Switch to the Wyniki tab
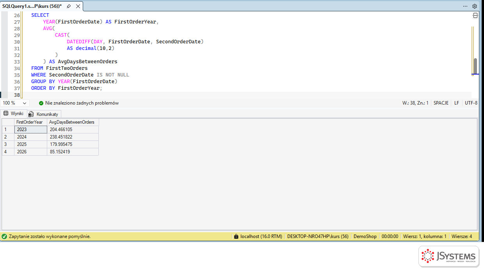The image size is (484, 270). (14, 114)
